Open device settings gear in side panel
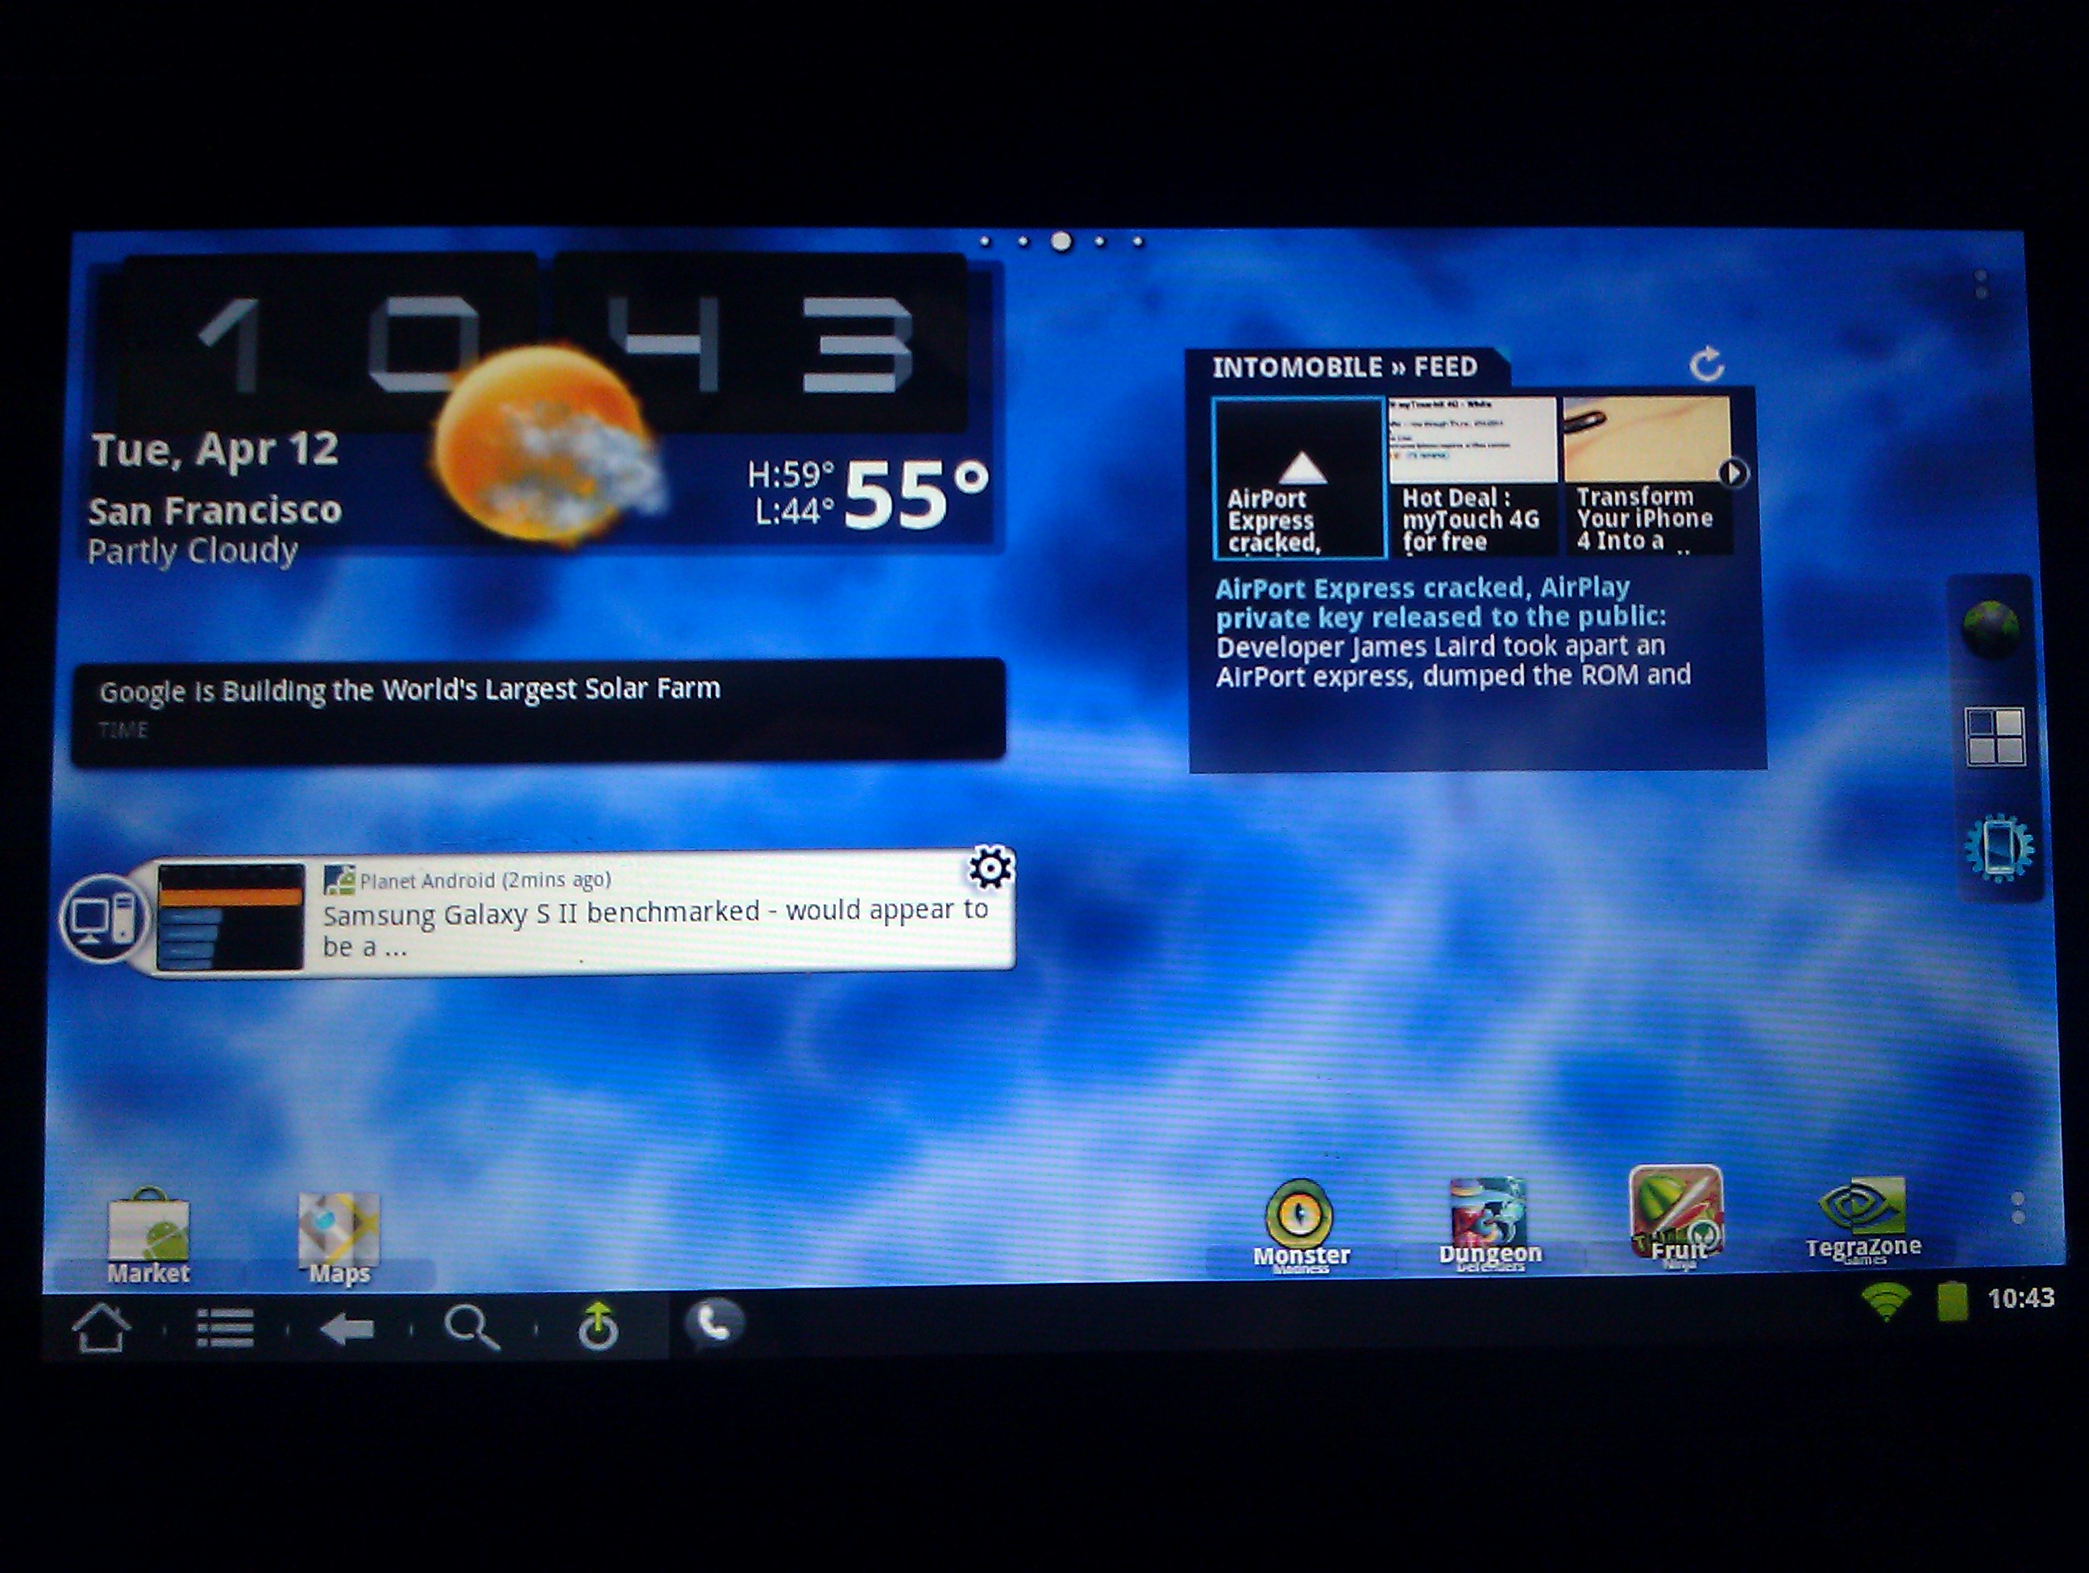The height and width of the screenshot is (1573, 2089). (x=1997, y=847)
